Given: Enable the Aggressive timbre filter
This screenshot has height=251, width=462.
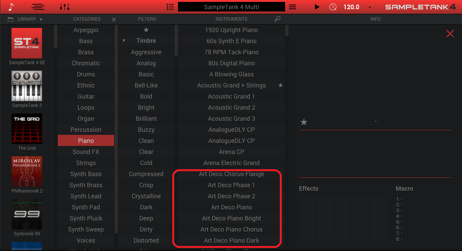Looking at the screenshot, I should [146, 52].
